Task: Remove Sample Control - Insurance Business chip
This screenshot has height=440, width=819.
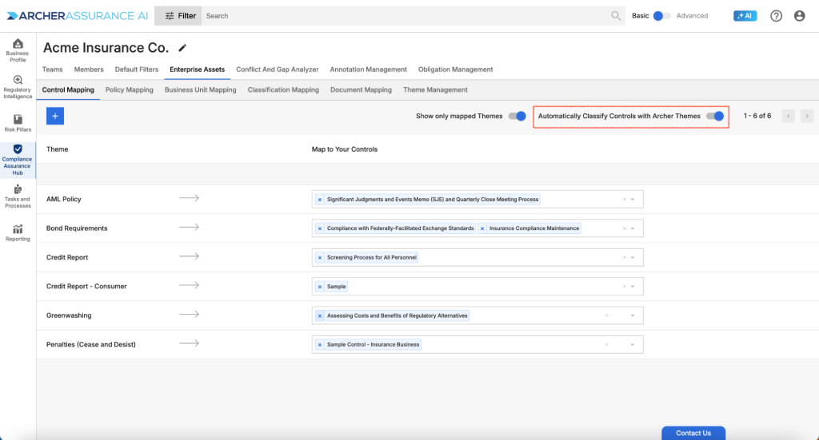Action: click(320, 345)
